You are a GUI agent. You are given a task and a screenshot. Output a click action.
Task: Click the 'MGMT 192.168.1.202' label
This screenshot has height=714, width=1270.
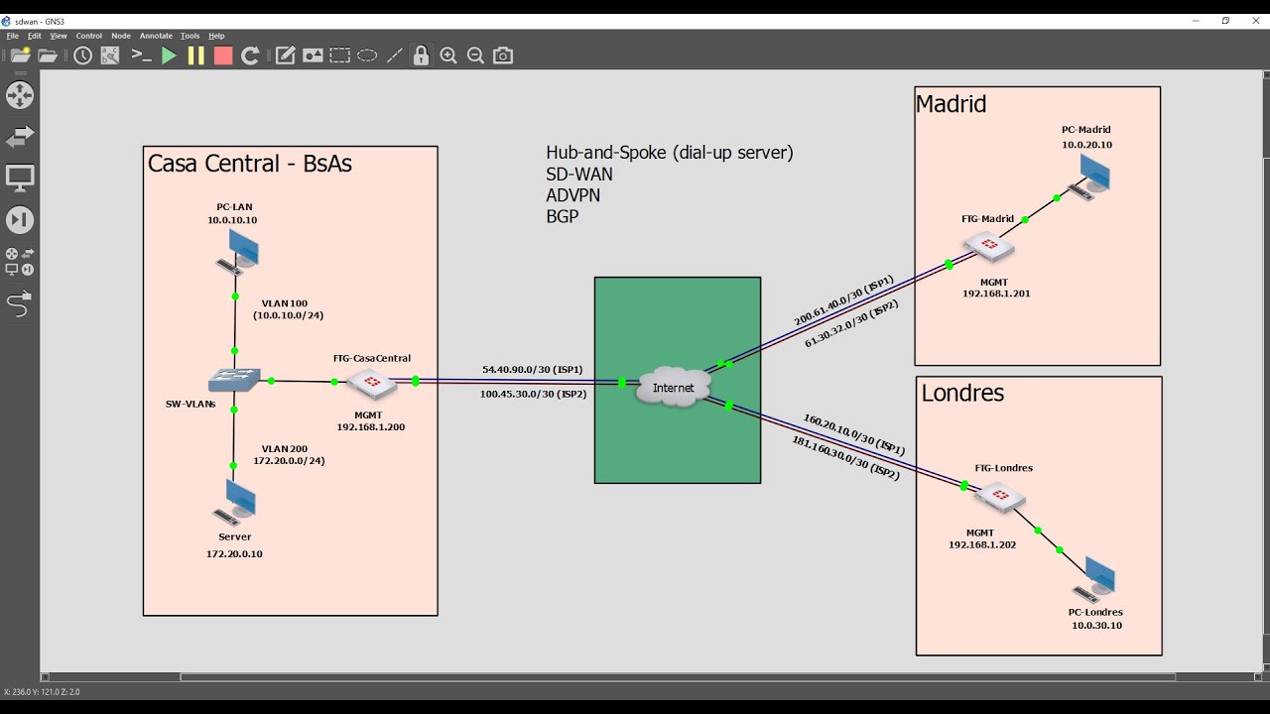[982, 538]
